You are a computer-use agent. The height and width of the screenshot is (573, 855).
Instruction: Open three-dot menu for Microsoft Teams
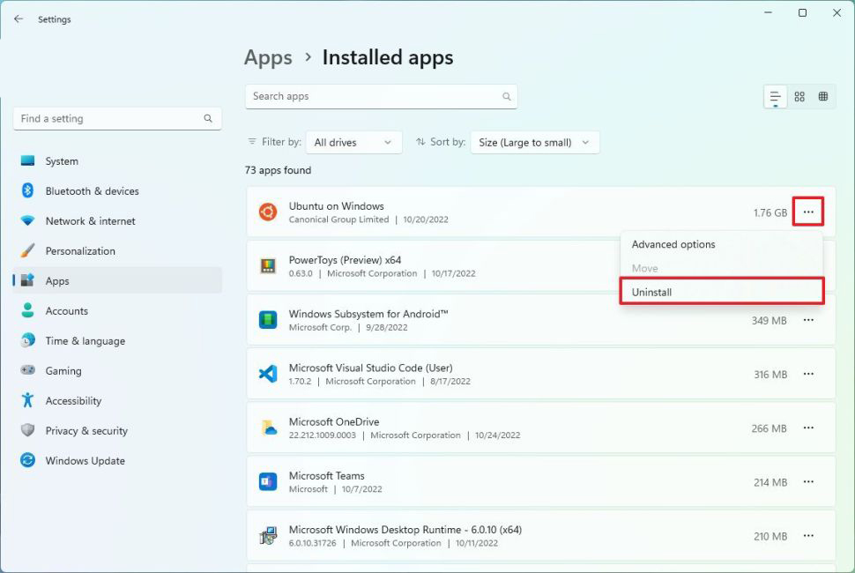pyautogui.click(x=808, y=482)
